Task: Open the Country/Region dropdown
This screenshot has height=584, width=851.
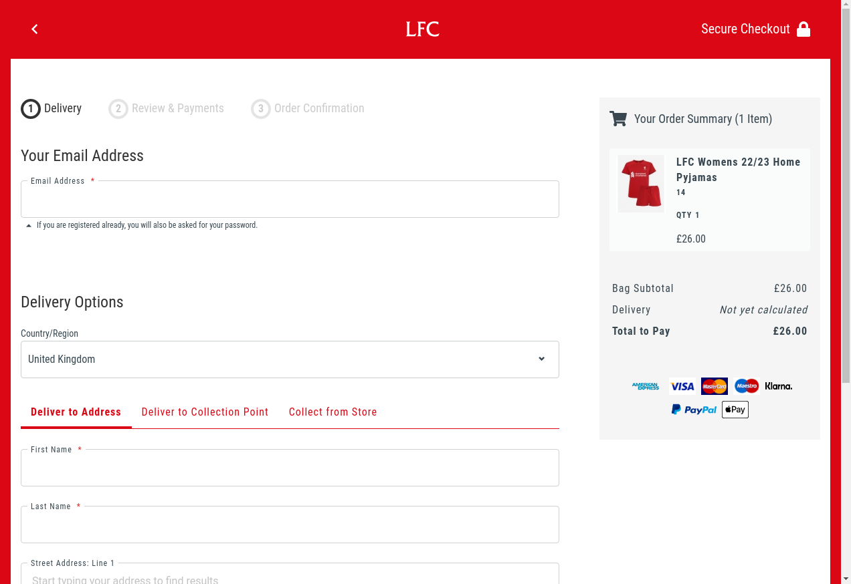Action: [290, 359]
